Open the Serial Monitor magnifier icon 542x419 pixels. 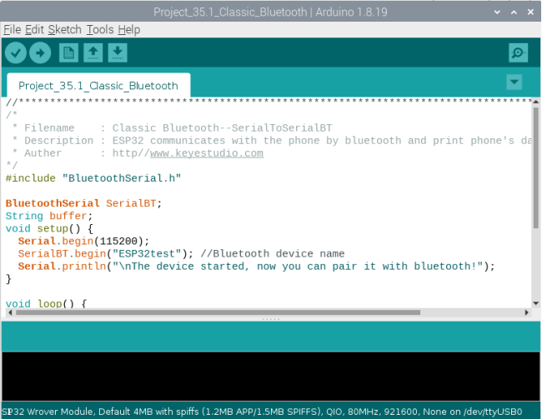click(x=518, y=52)
